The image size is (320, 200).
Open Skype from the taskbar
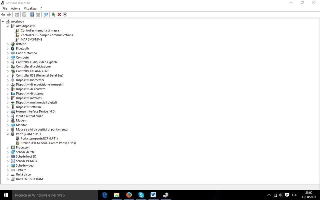141,195
